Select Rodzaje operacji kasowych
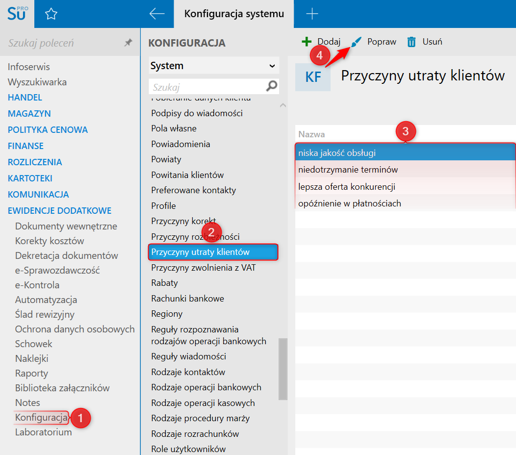The width and height of the screenshot is (516, 455). (x=203, y=403)
